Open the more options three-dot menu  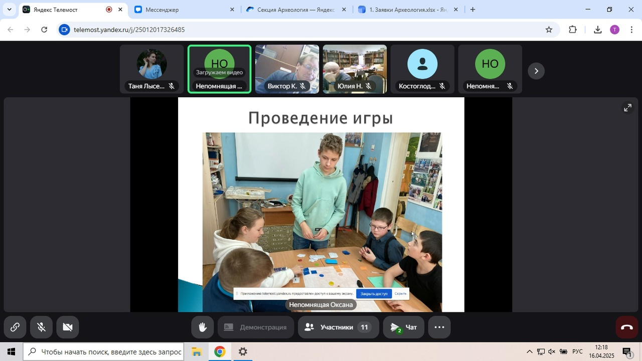point(439,327)
